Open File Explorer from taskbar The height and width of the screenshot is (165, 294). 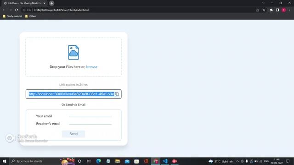[118, 161]
